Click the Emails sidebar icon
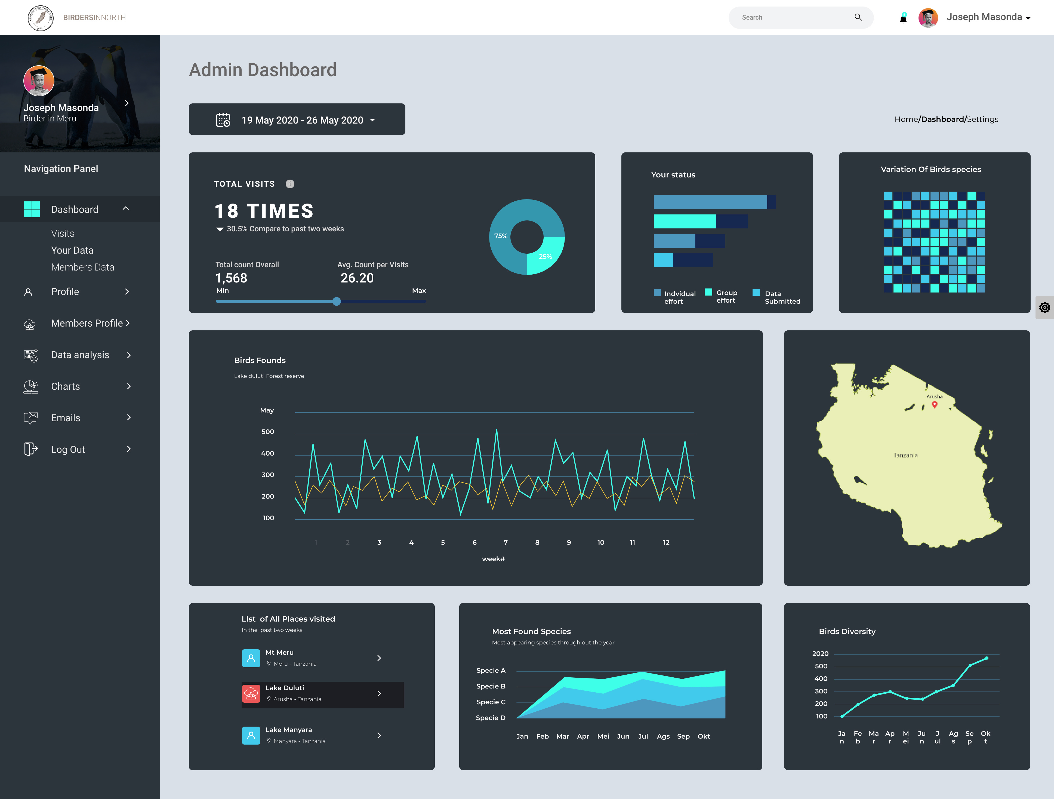Screen dimensions: 1054x799 [x=31, y=418]
